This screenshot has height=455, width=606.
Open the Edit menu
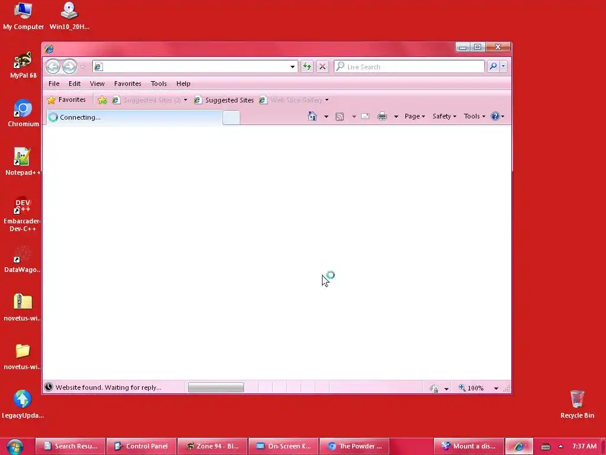pos(75,84)
